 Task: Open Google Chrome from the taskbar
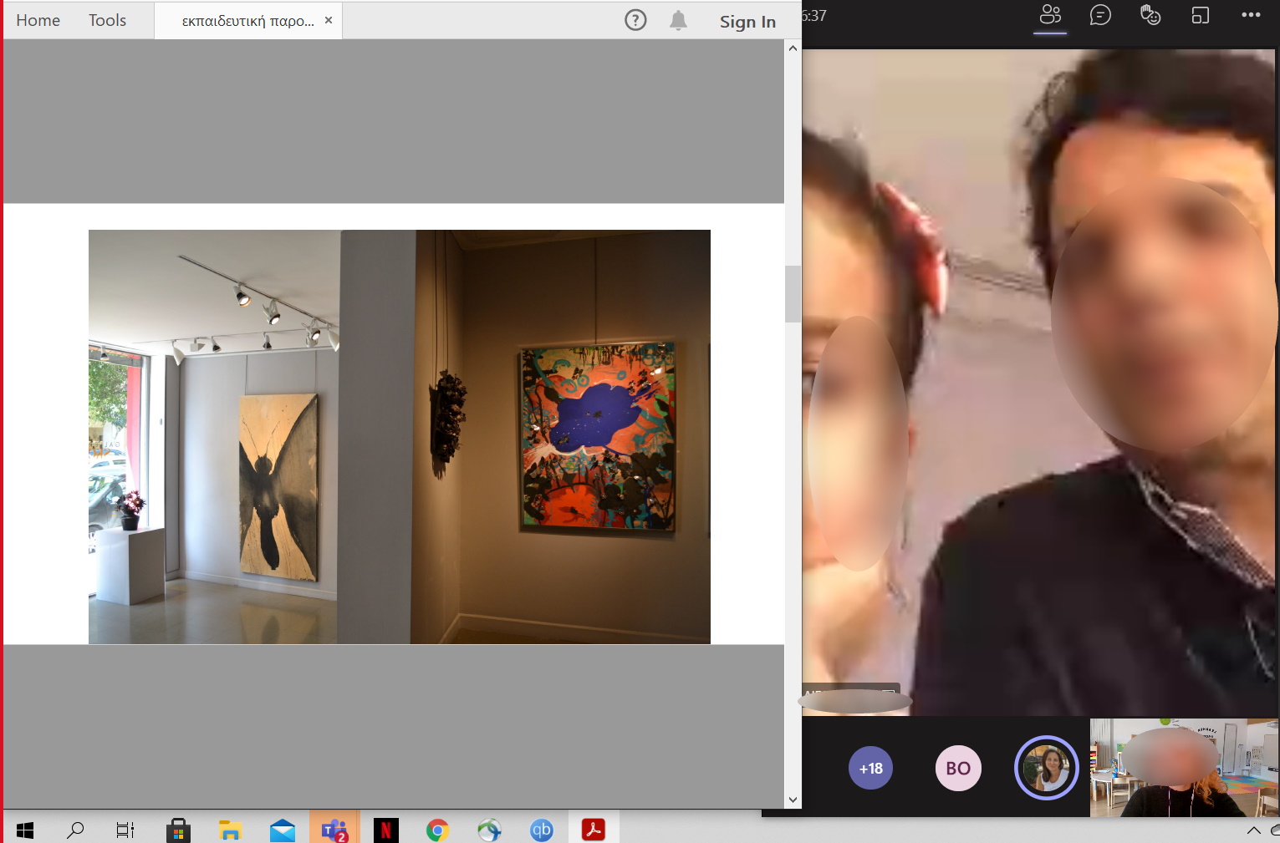point(437,830)
